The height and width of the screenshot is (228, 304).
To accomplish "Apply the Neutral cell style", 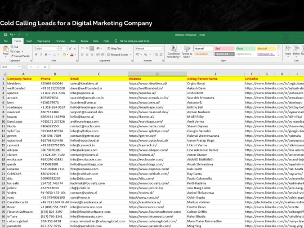I will (x=266, y=48).
